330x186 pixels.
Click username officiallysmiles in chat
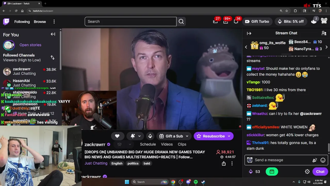click(x=266, y=127)
